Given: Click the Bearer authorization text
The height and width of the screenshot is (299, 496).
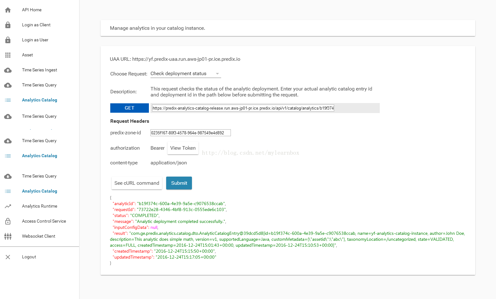Looking at the screenshot, I should [157, 148].
